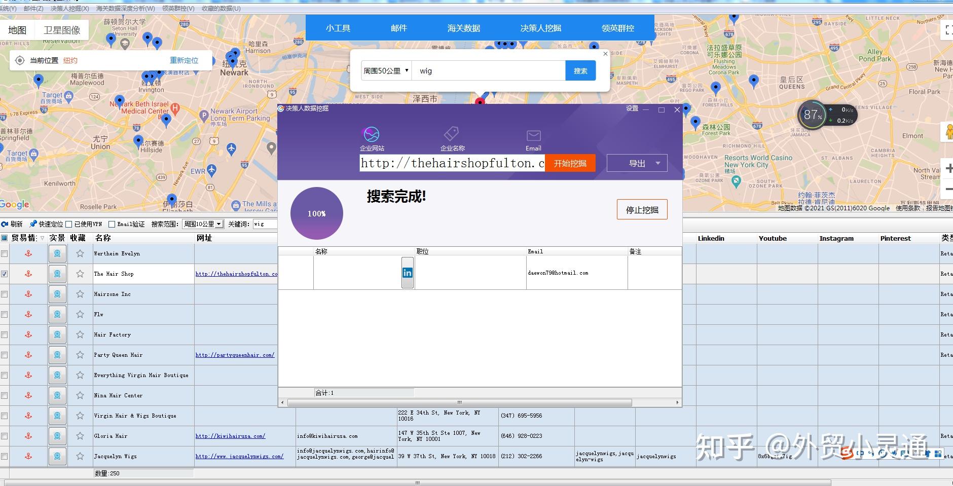
Task: Open the 领英群控 tab
Action: pyautogui.click(x=618, y=28)
